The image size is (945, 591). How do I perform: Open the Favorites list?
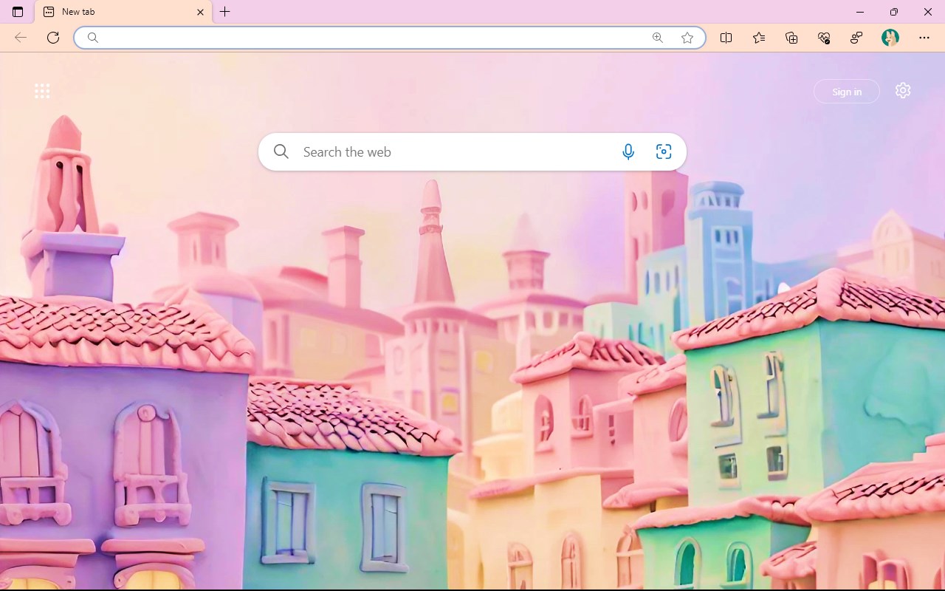[759, 38]
